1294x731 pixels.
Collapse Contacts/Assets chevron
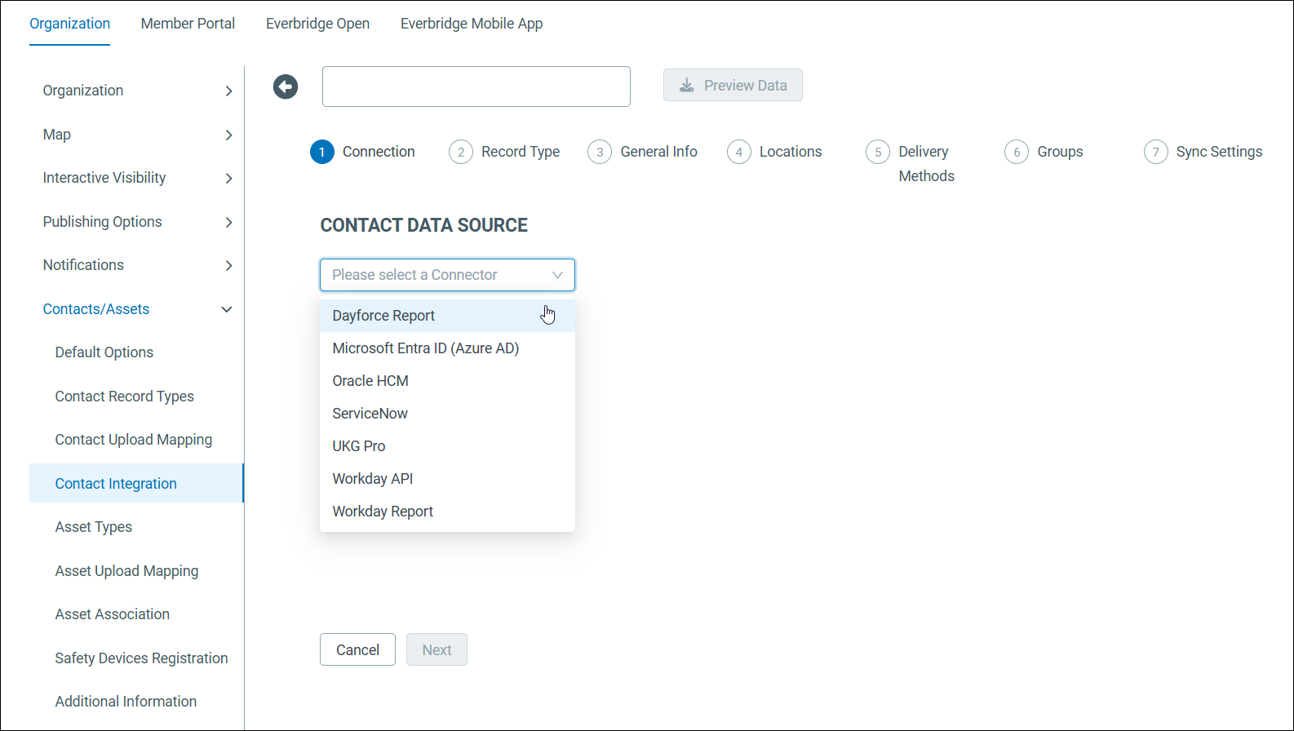click(x=227, y=309)
